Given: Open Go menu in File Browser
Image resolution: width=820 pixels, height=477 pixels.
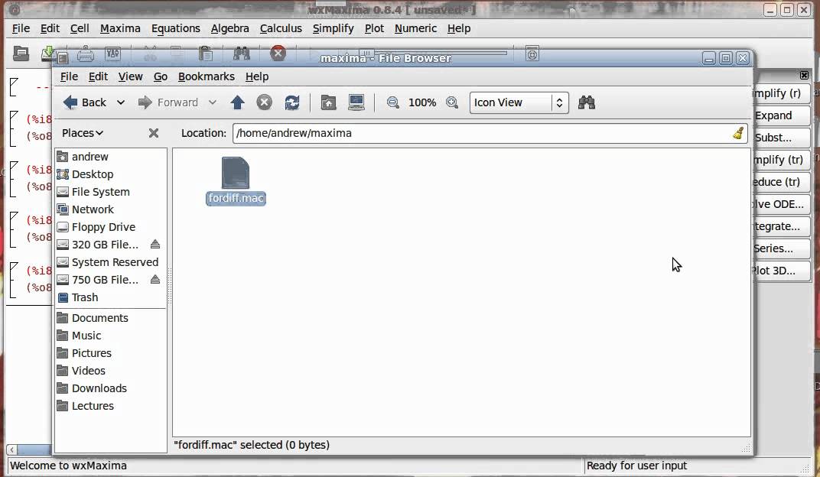Looking at the screenshot, I should pyautogui.click(x=161, y=76).
